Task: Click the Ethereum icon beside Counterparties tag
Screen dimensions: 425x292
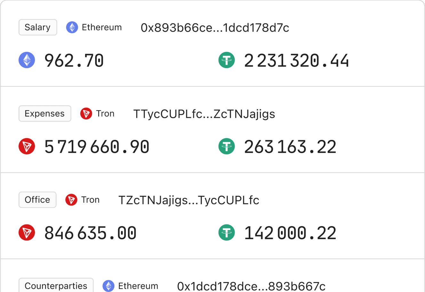Action: [x=108, y=286]
